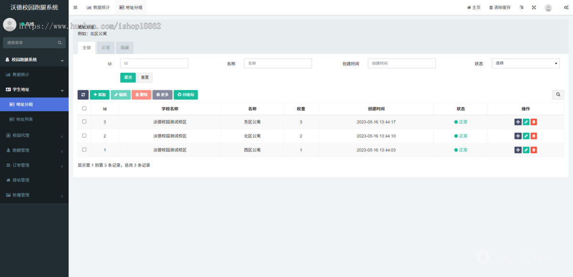This screenshot has height=277, width=573.
Task: Toggle the hamburger sidebar menu icon
Action: (75, 8)
